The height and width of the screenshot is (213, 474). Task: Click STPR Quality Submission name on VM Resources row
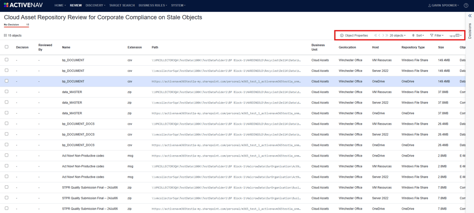[x=90, y=188]
